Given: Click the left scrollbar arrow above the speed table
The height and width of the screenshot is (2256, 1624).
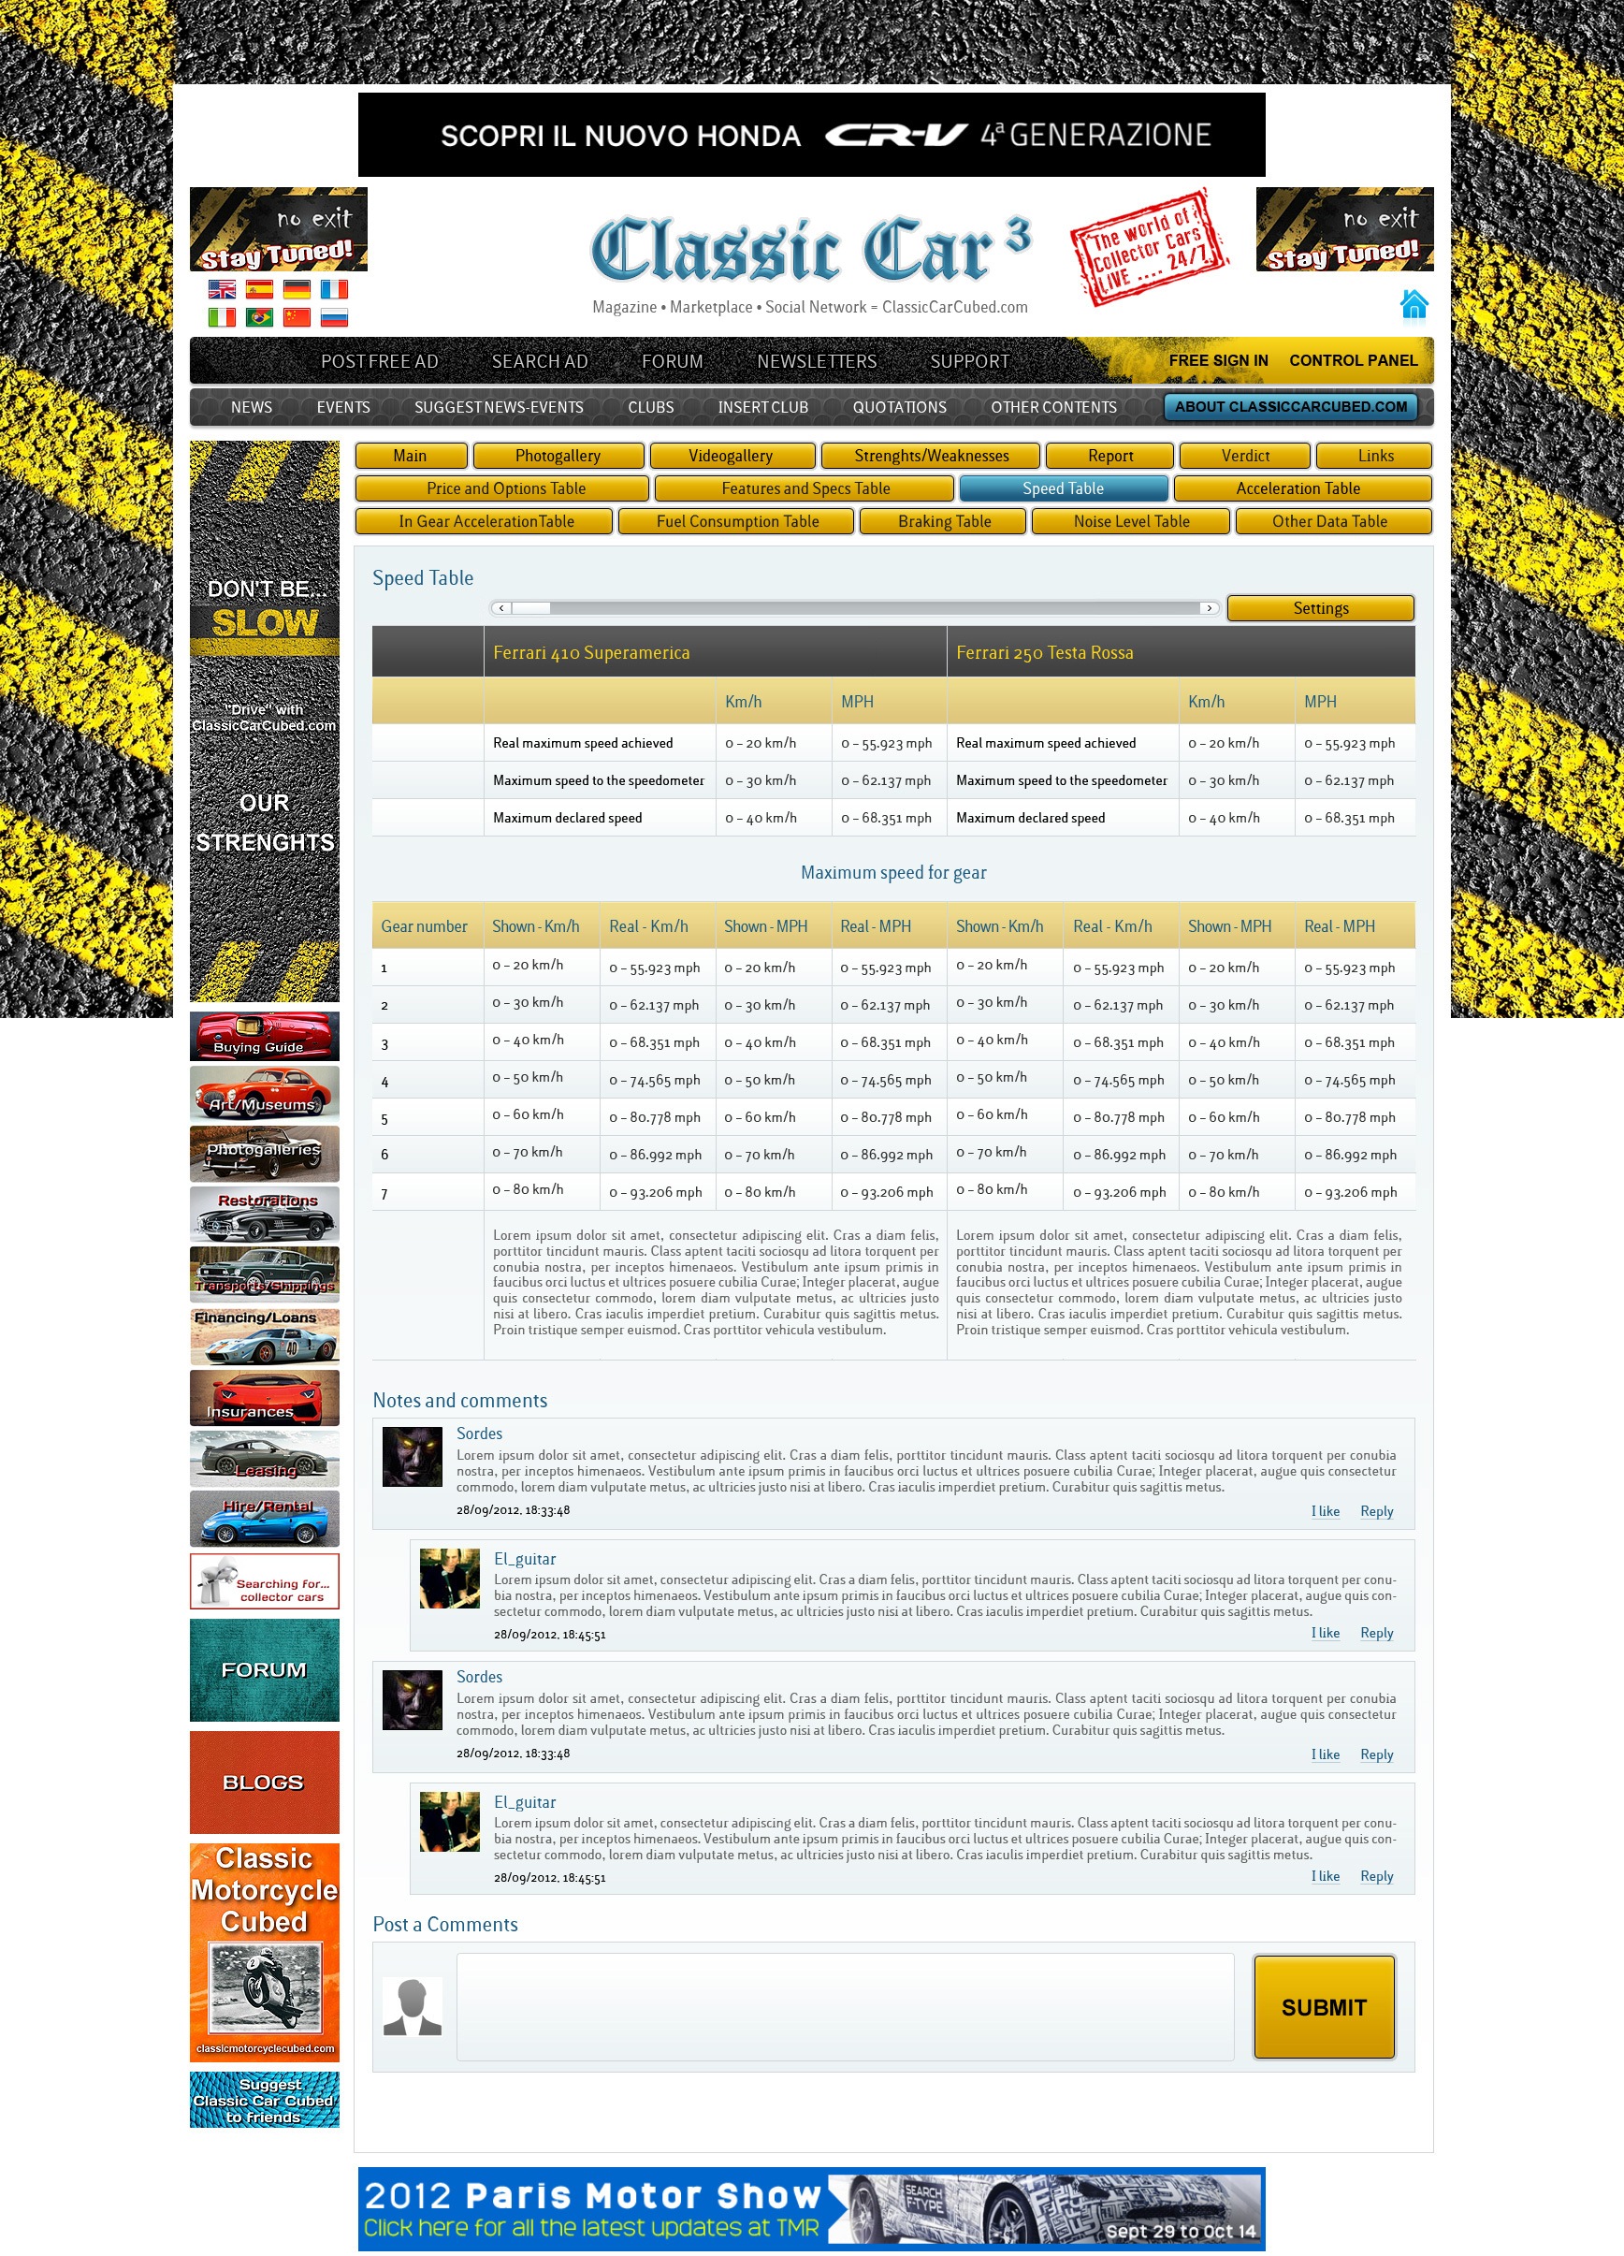Looking at the screenshot, I should click(x=501, y=608).
